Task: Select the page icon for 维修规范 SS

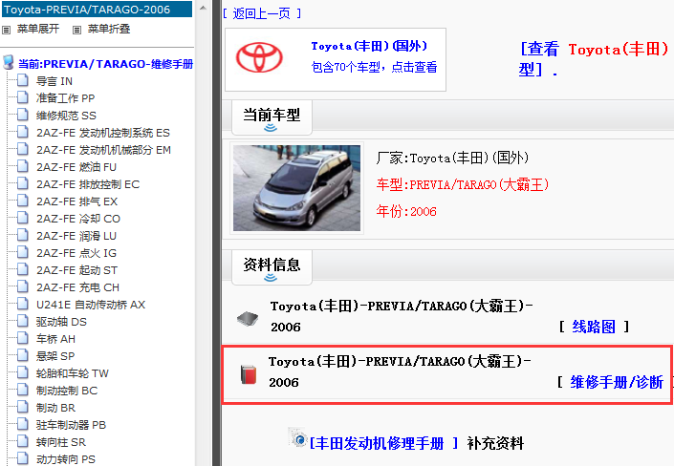Action: pos(23,115)
